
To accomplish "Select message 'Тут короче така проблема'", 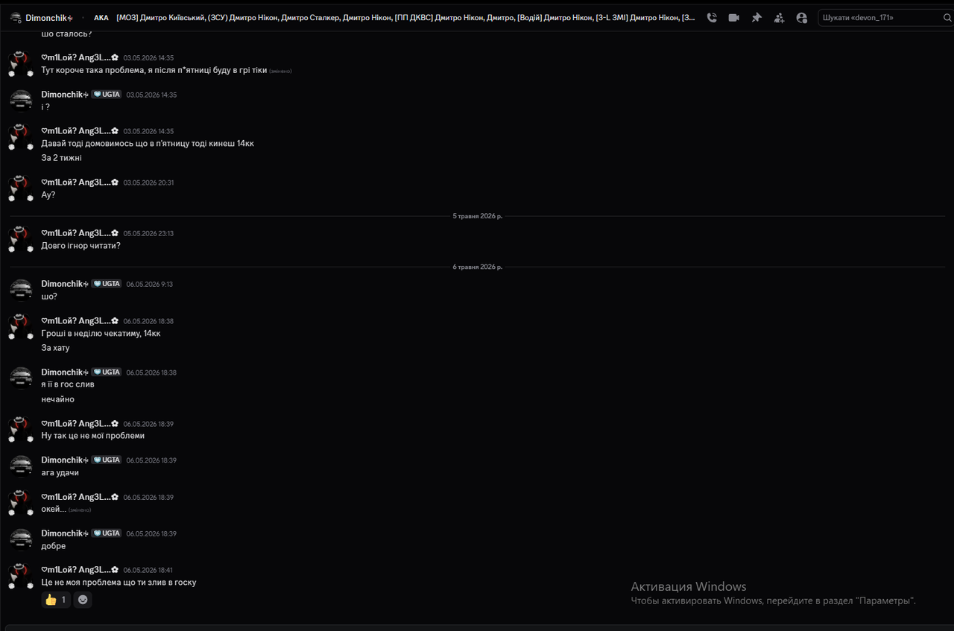I will click(x=154, y=70).
